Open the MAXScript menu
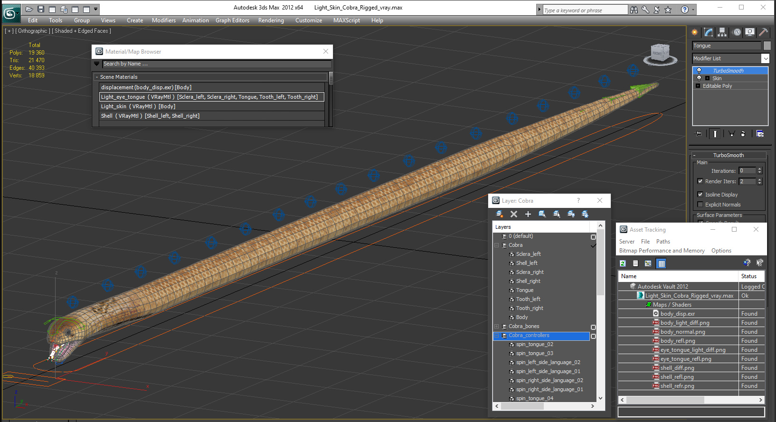This screenshot has width=776, height=422. [x=347, y=20]
